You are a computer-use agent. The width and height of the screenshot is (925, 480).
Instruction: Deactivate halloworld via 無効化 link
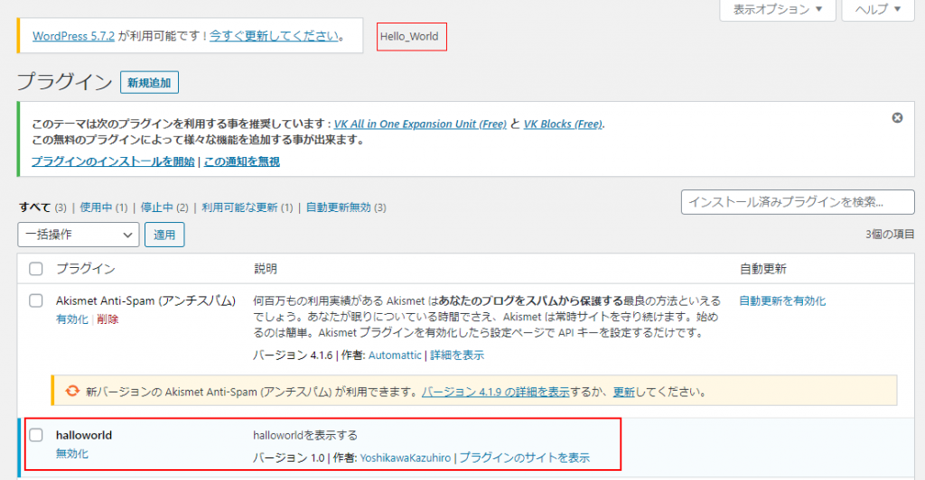[72, 454]
